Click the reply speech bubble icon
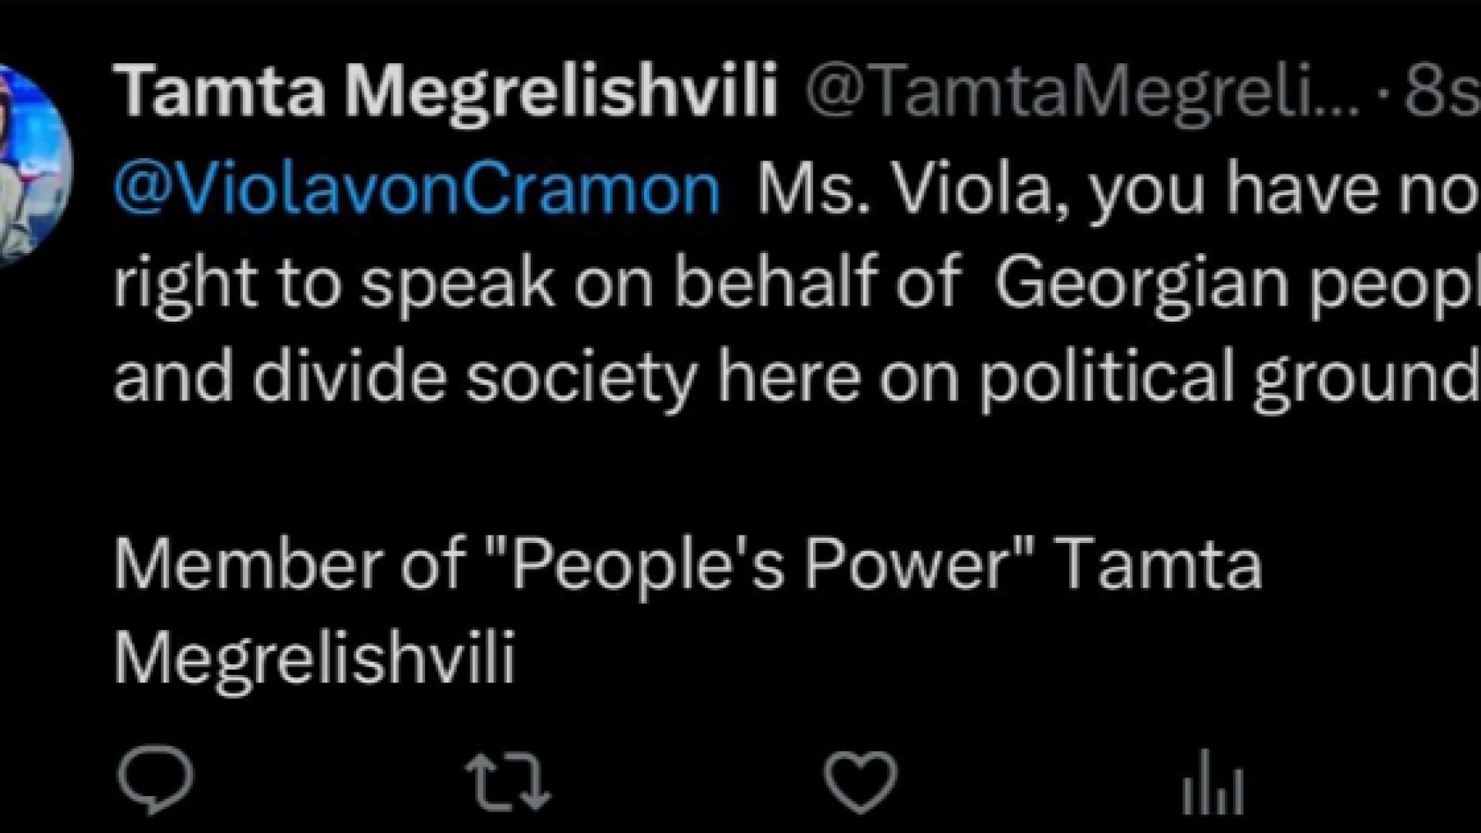This screenshot has height=833, width=1481. point(156,775)
